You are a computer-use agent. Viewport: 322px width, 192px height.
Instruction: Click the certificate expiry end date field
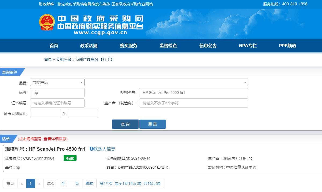[x=83, y=113]
